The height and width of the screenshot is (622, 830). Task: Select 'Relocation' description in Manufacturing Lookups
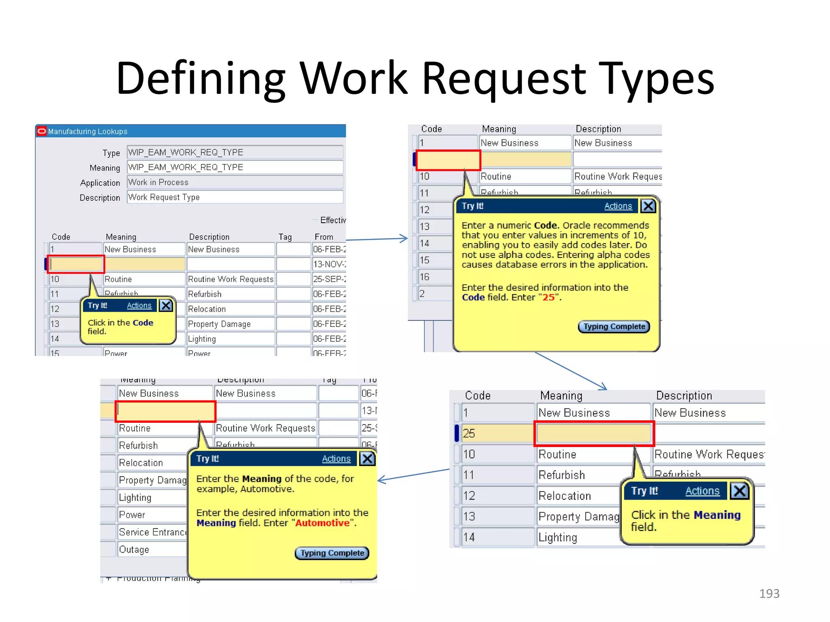pyautogui.click(x=231, y=309)
